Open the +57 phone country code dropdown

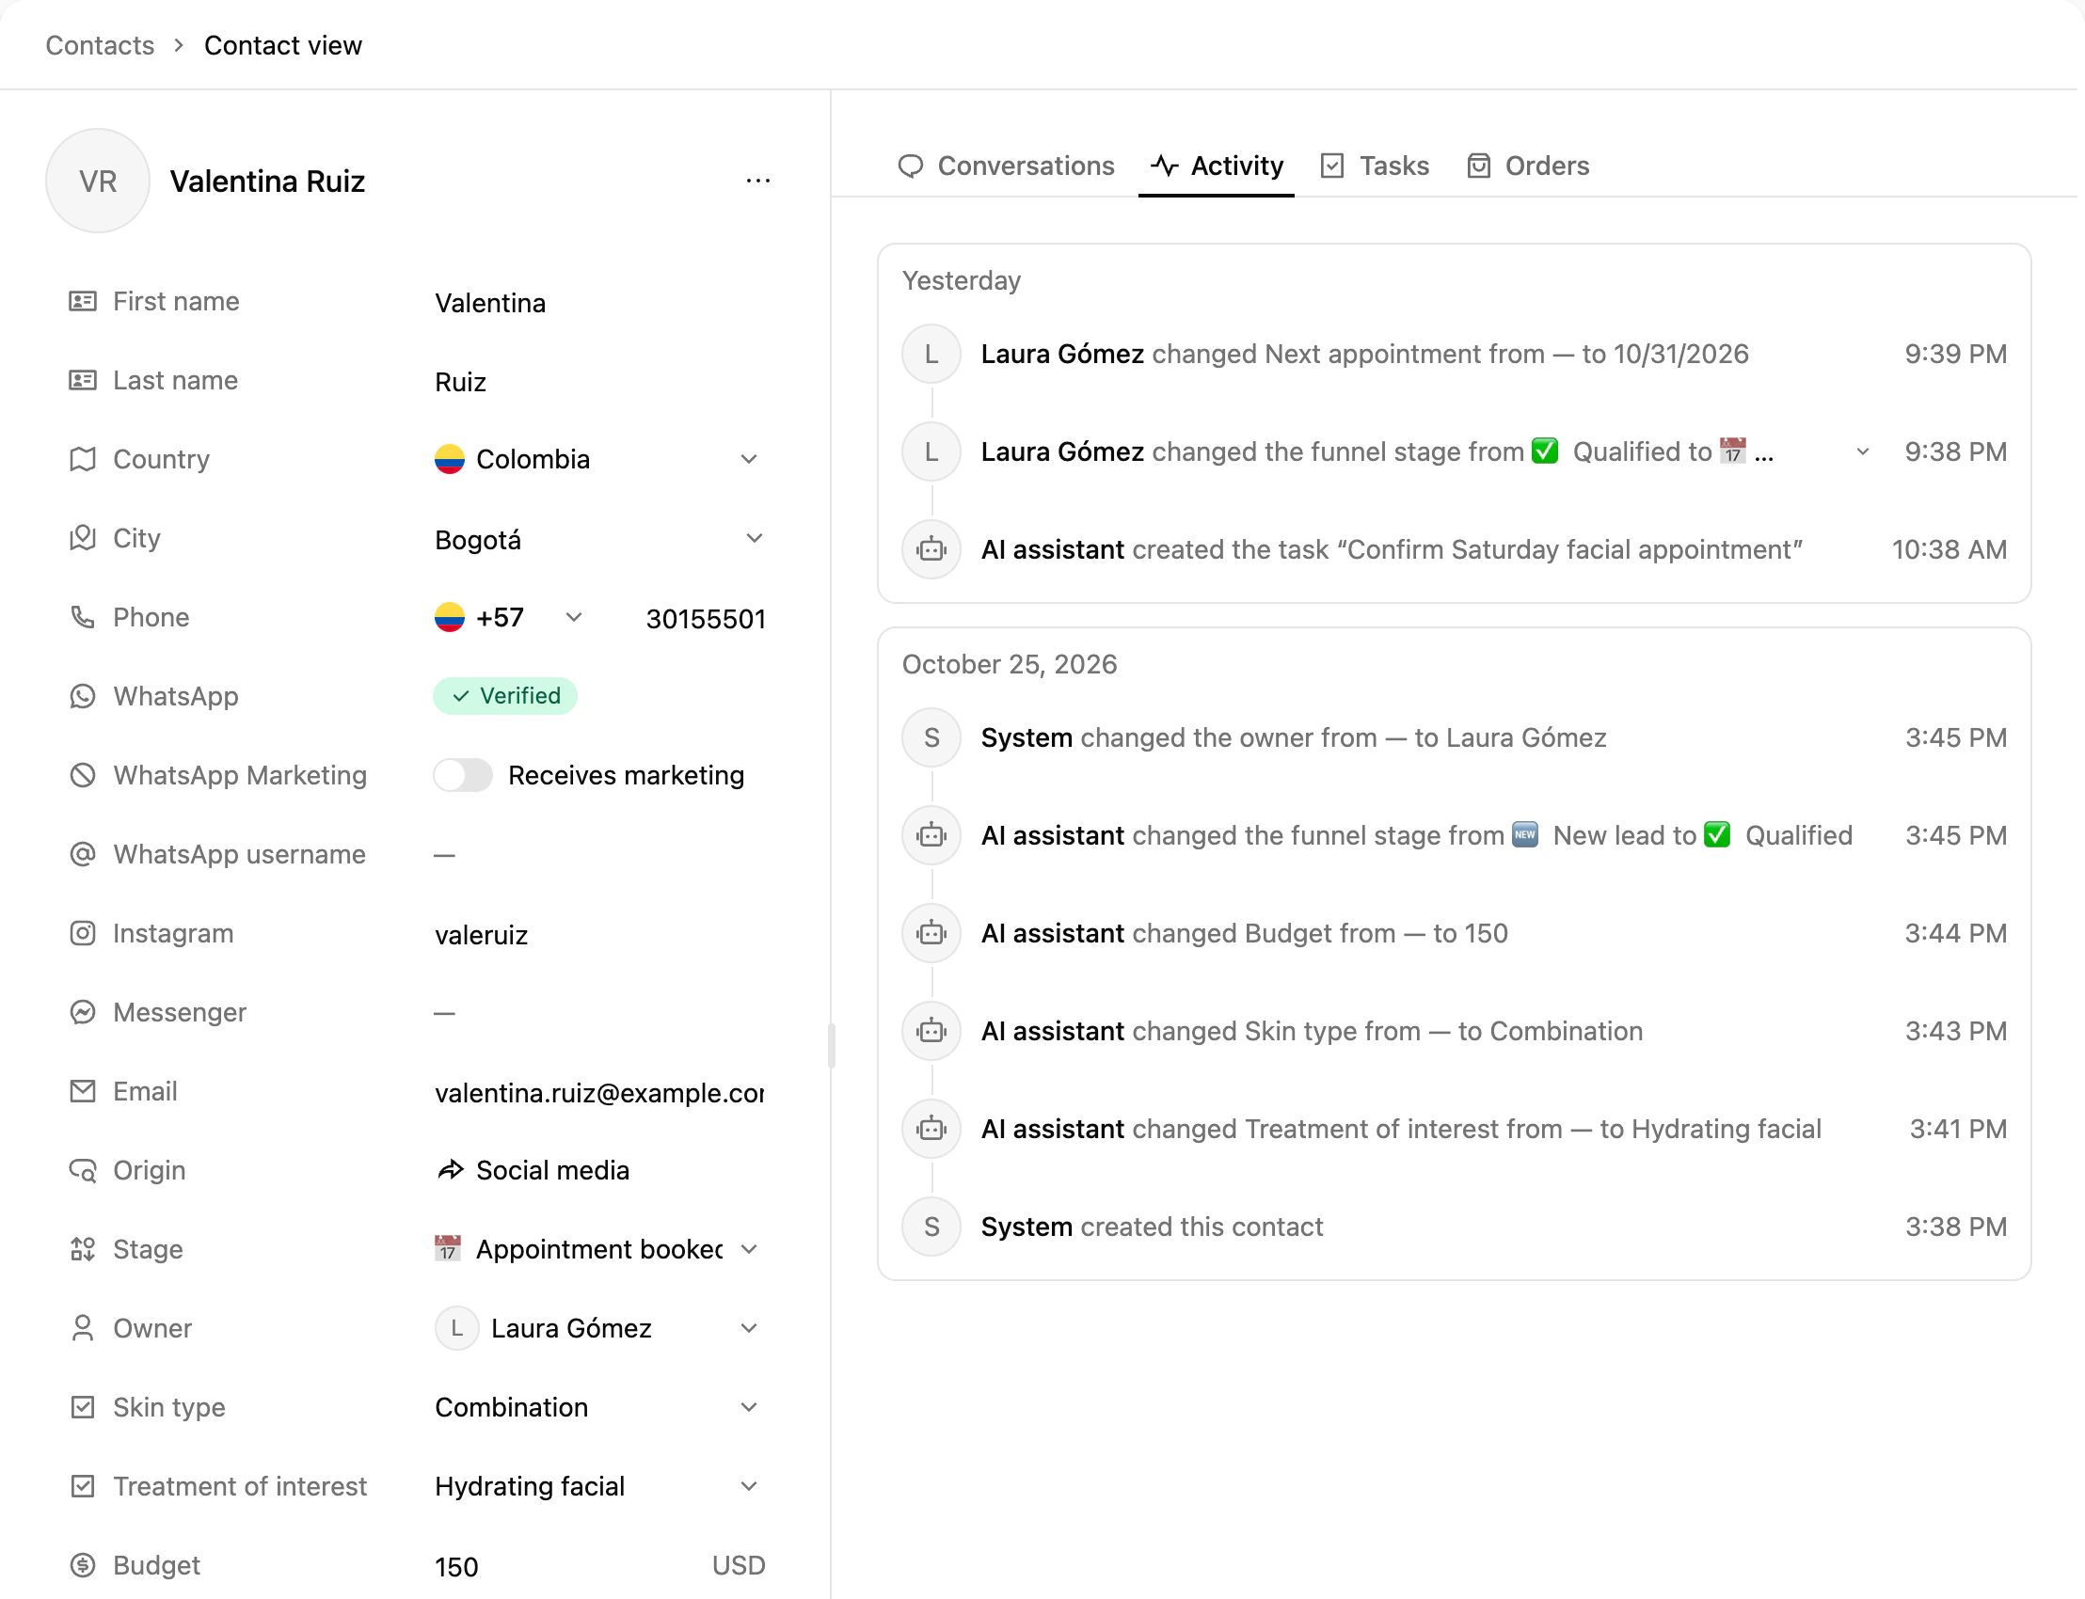point(508,618)
